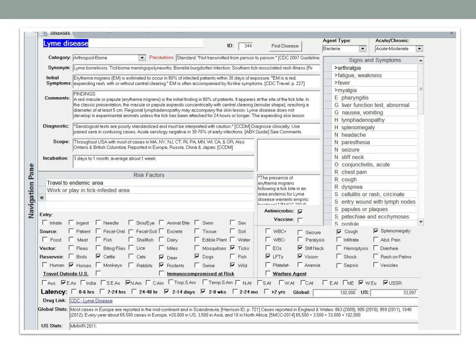
Task: Check the Aus region checkbox
Action: (44, 283)
